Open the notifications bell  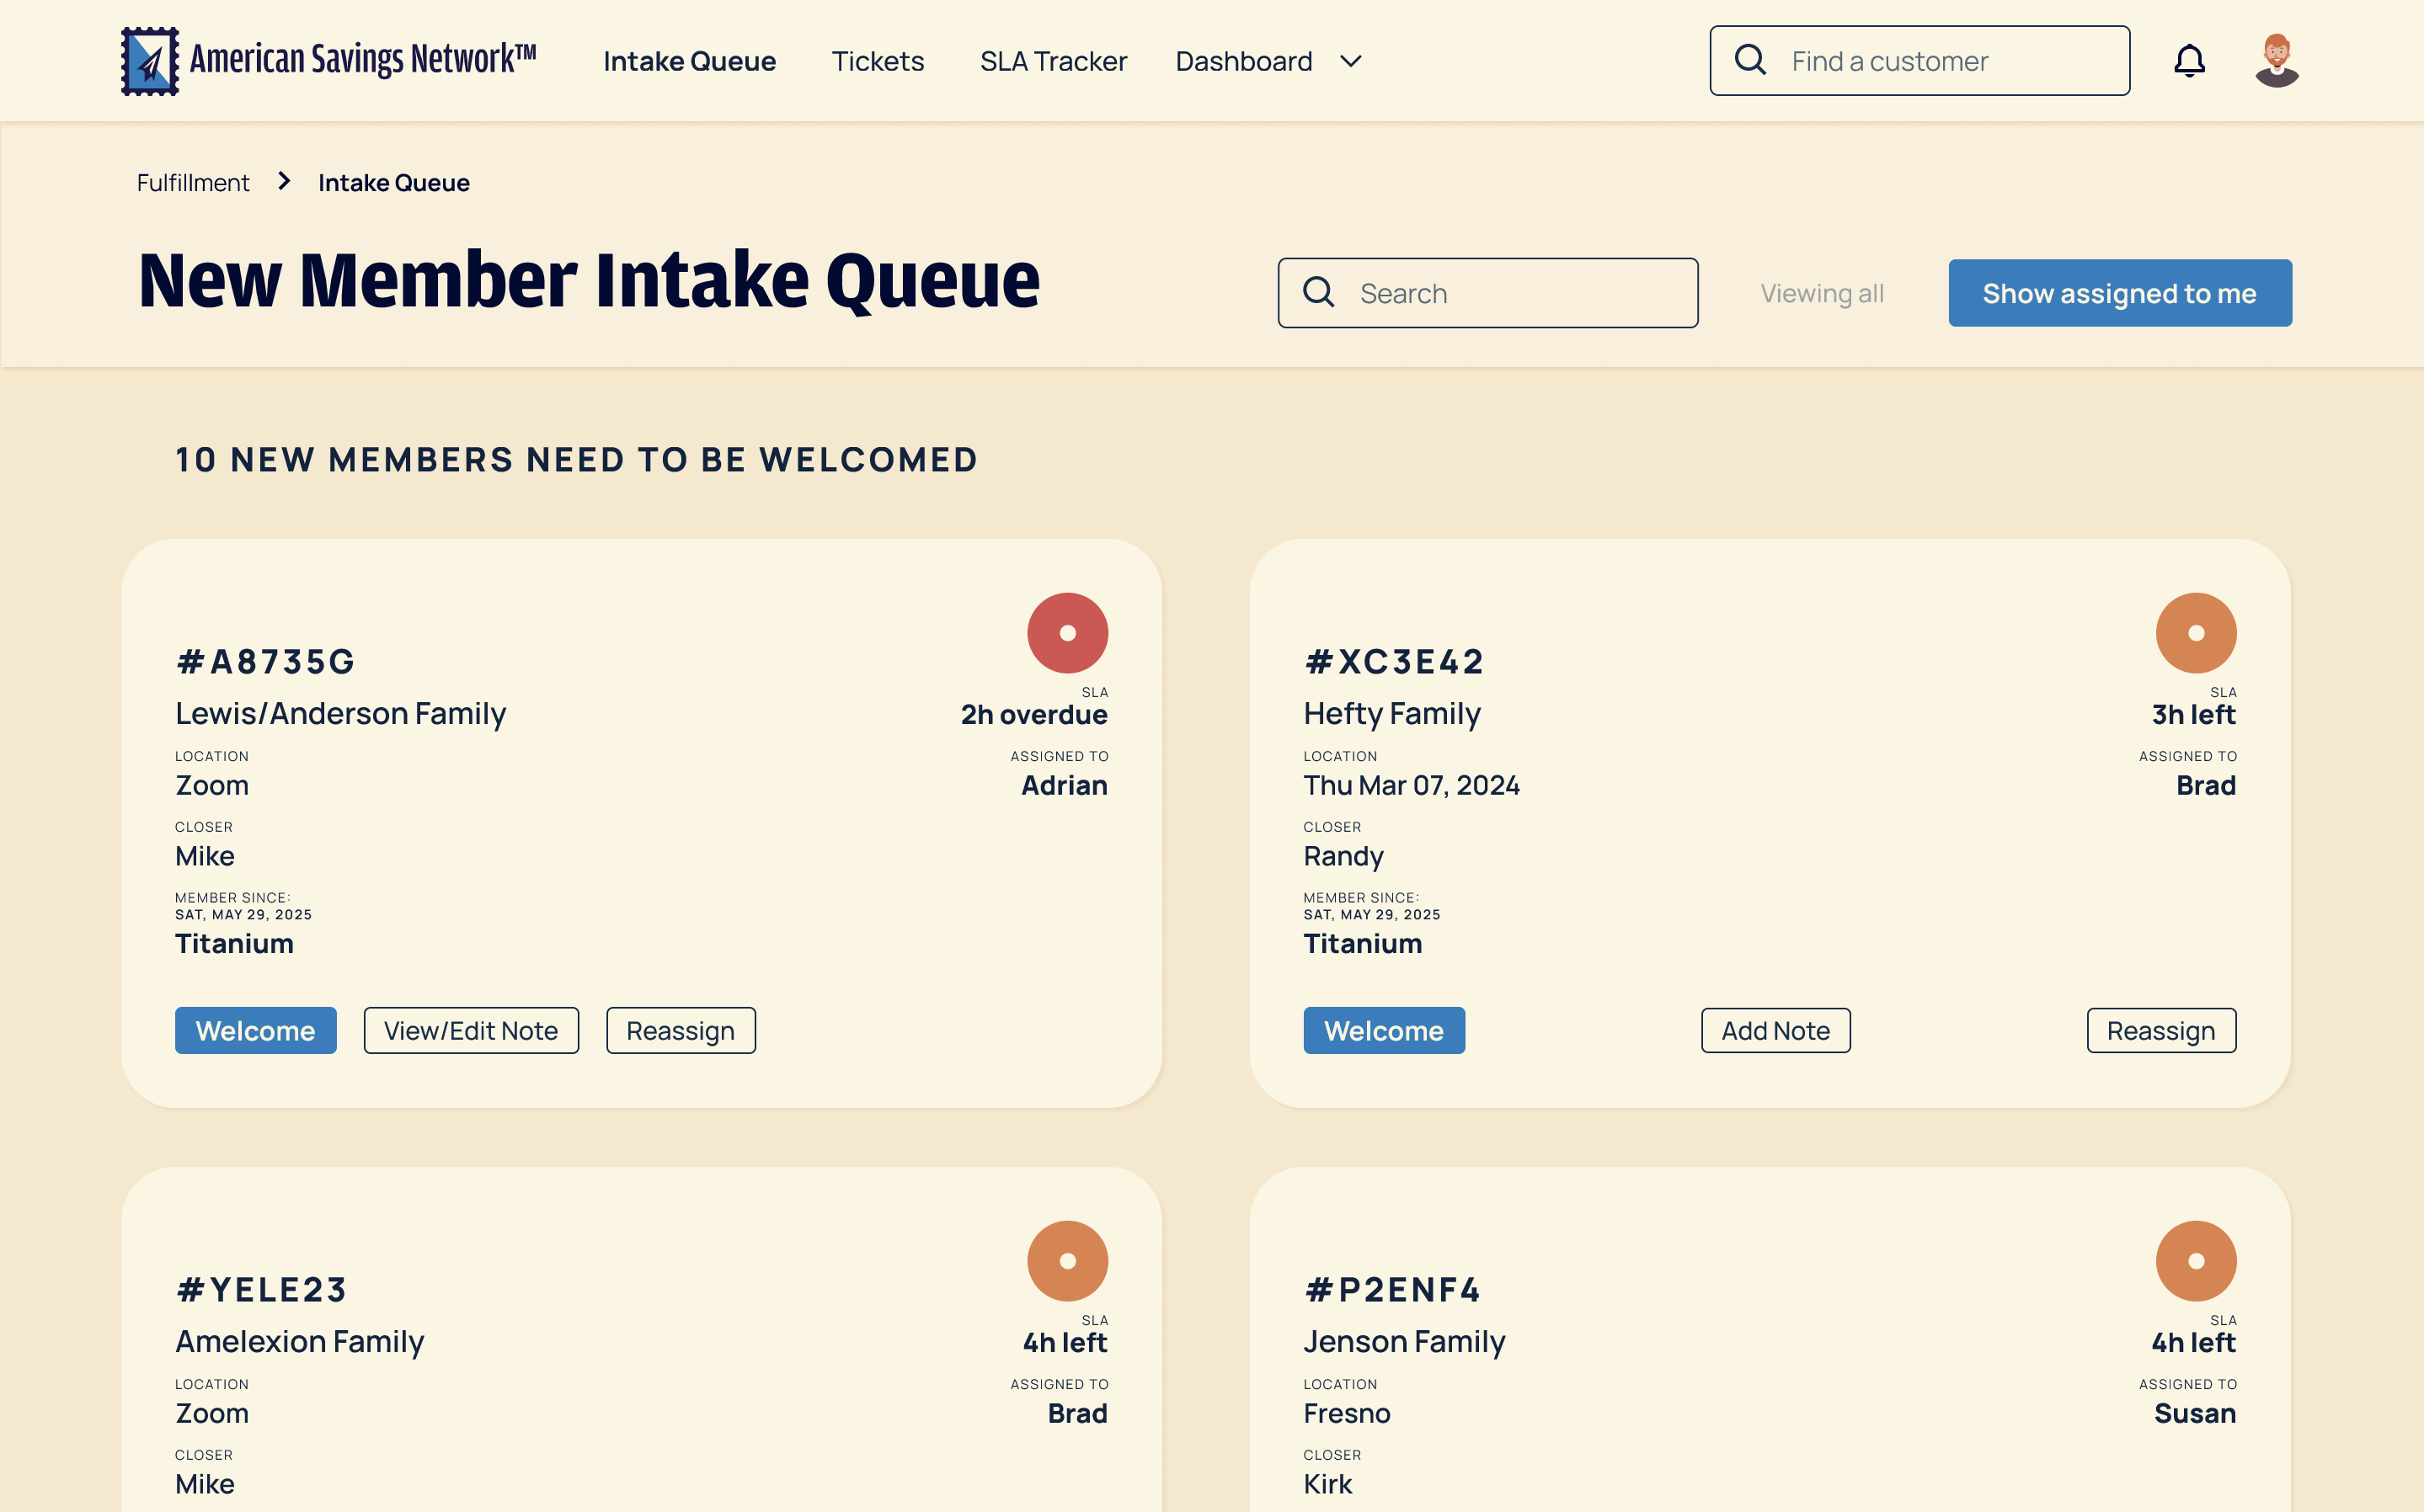coord(2189,61)
